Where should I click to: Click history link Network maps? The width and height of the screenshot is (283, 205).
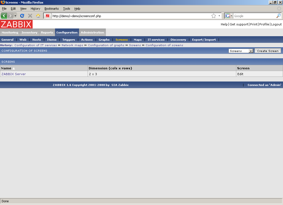tap(72, 45)
